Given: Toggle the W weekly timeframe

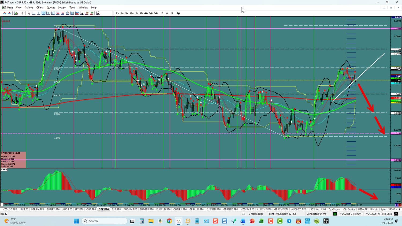Looking at the screenshot, I should point(167,13).
